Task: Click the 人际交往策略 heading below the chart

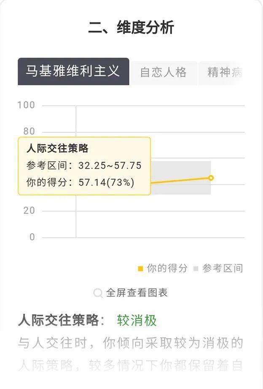Action: click(58, 321)
